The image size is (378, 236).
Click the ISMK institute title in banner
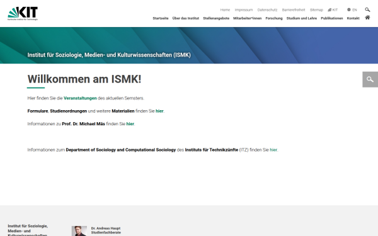coord(109,55)
